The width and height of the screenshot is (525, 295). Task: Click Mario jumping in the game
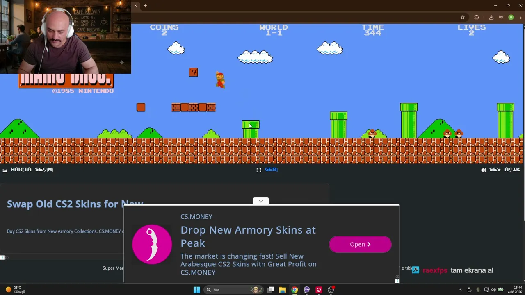tap(220, 80)
